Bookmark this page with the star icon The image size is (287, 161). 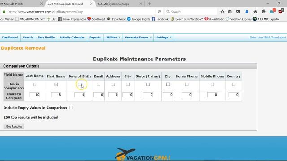222,12
